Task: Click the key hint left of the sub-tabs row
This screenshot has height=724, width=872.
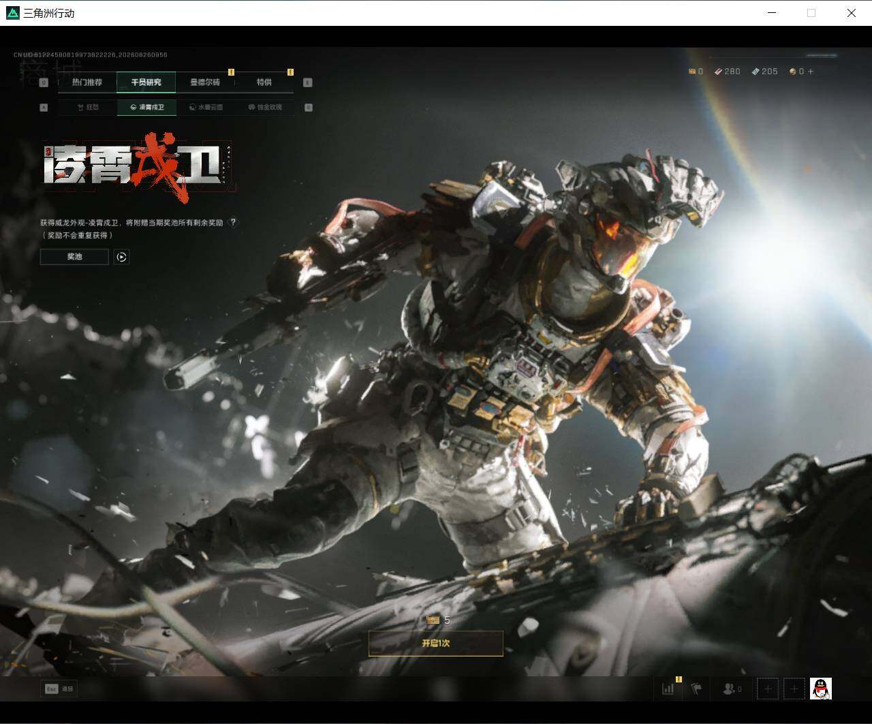Action: coord(44,107)
